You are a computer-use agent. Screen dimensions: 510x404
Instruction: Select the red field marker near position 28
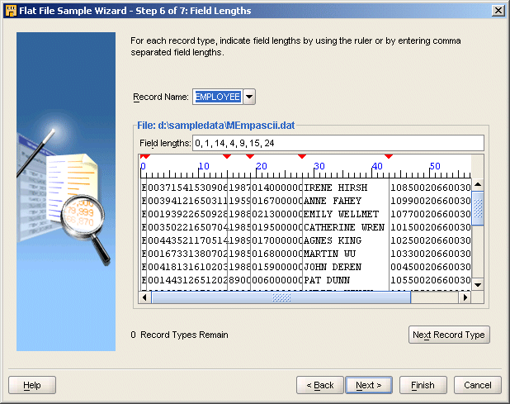point(302,157)
